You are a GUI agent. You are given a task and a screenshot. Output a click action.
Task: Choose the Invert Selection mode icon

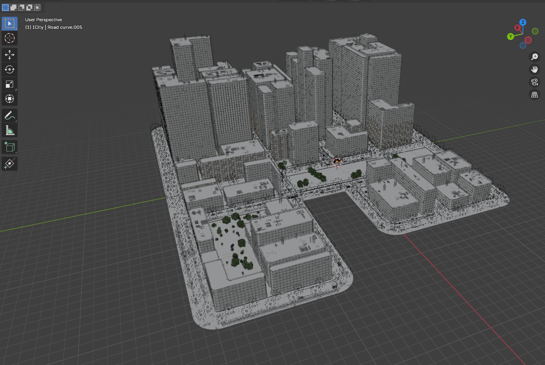coord(29,7)
